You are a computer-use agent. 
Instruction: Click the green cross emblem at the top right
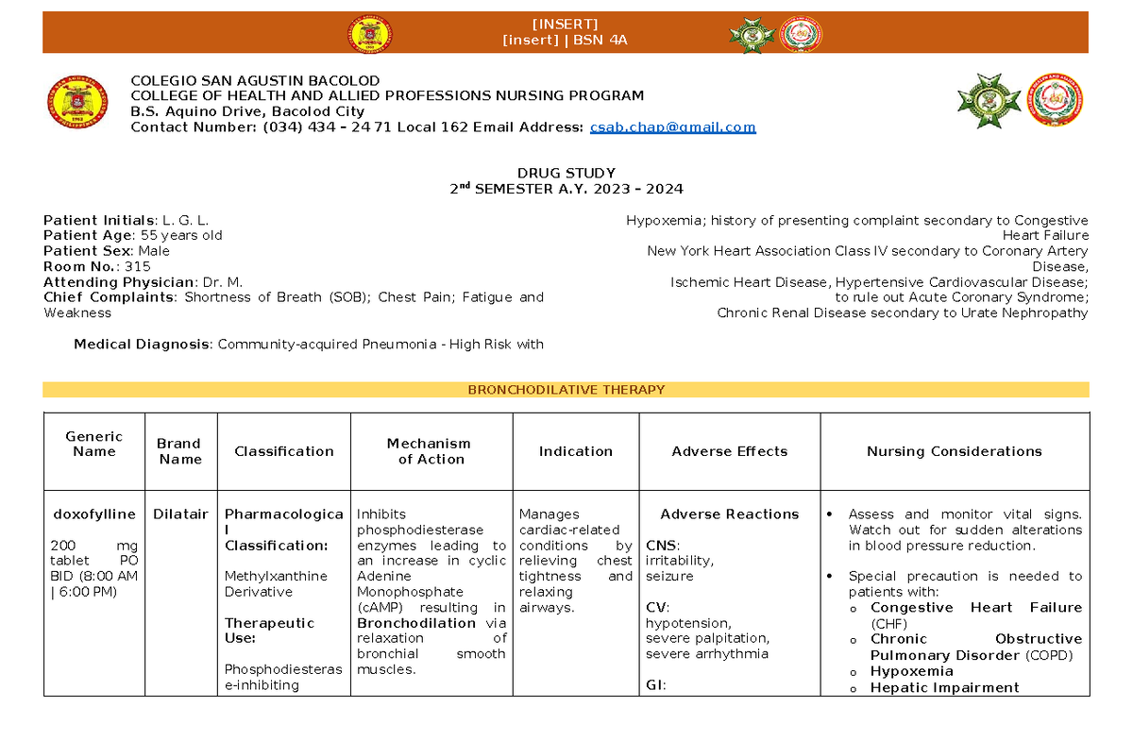tap(989, 98)
